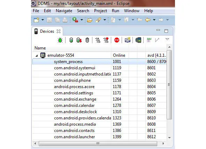Open the Search flashlight dropdown arrow
Image resolution: width=206 pixels, height=149 pixels.
click(105, 20)
